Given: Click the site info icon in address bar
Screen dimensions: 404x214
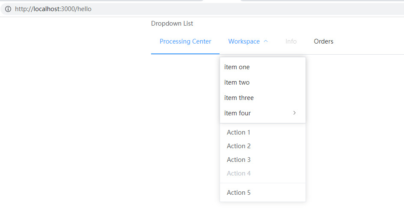Looking at the screenshot, I should pyautogui.click(x=8, y=9).
